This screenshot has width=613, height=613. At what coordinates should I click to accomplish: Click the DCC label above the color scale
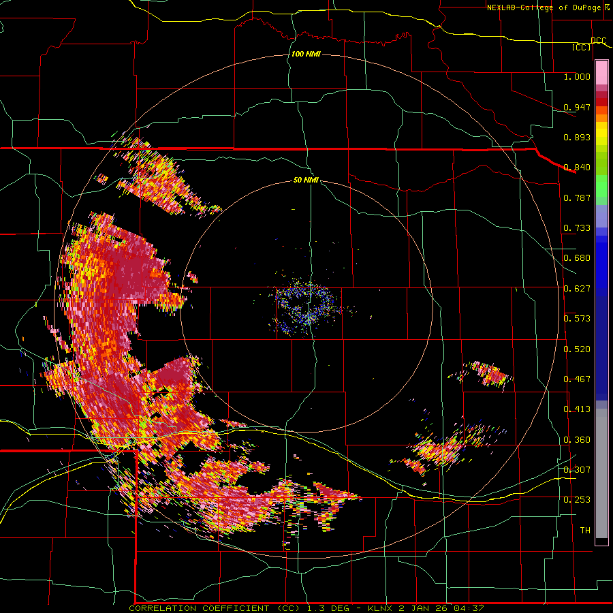click(598, 41)
